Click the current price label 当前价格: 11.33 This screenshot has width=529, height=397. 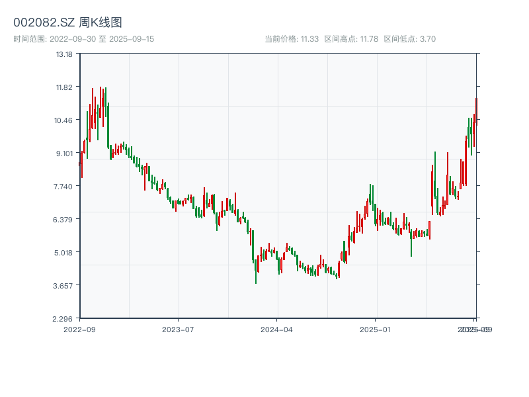pyautogui.click(x=292, y=39)
